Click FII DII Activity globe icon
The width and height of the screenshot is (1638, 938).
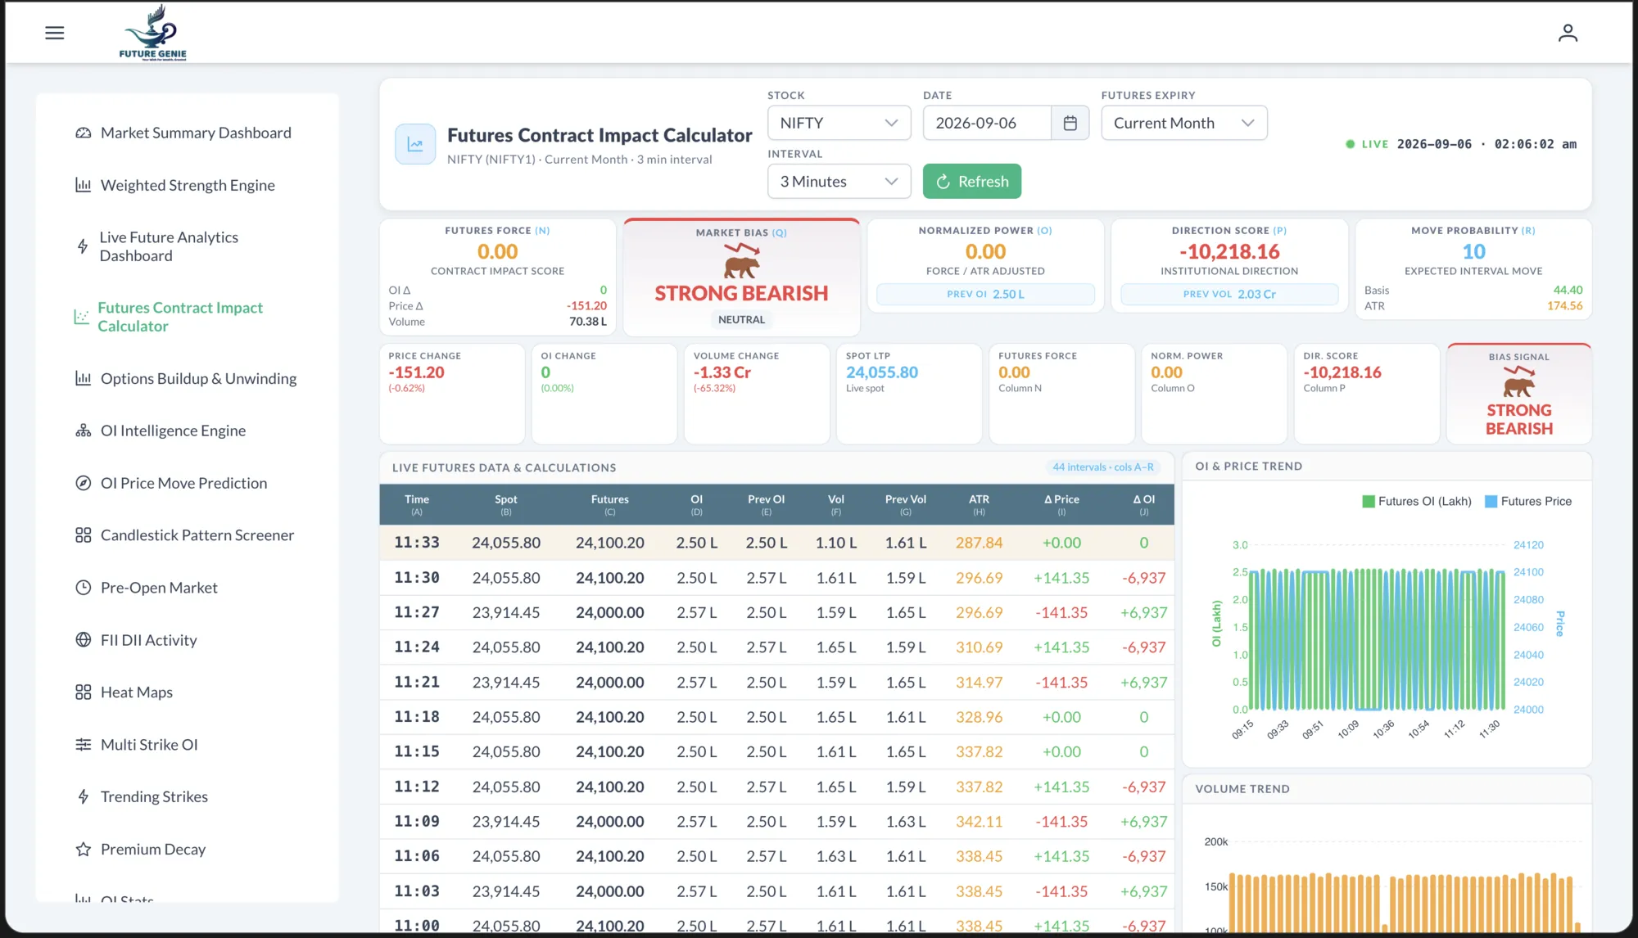(83, 640)
